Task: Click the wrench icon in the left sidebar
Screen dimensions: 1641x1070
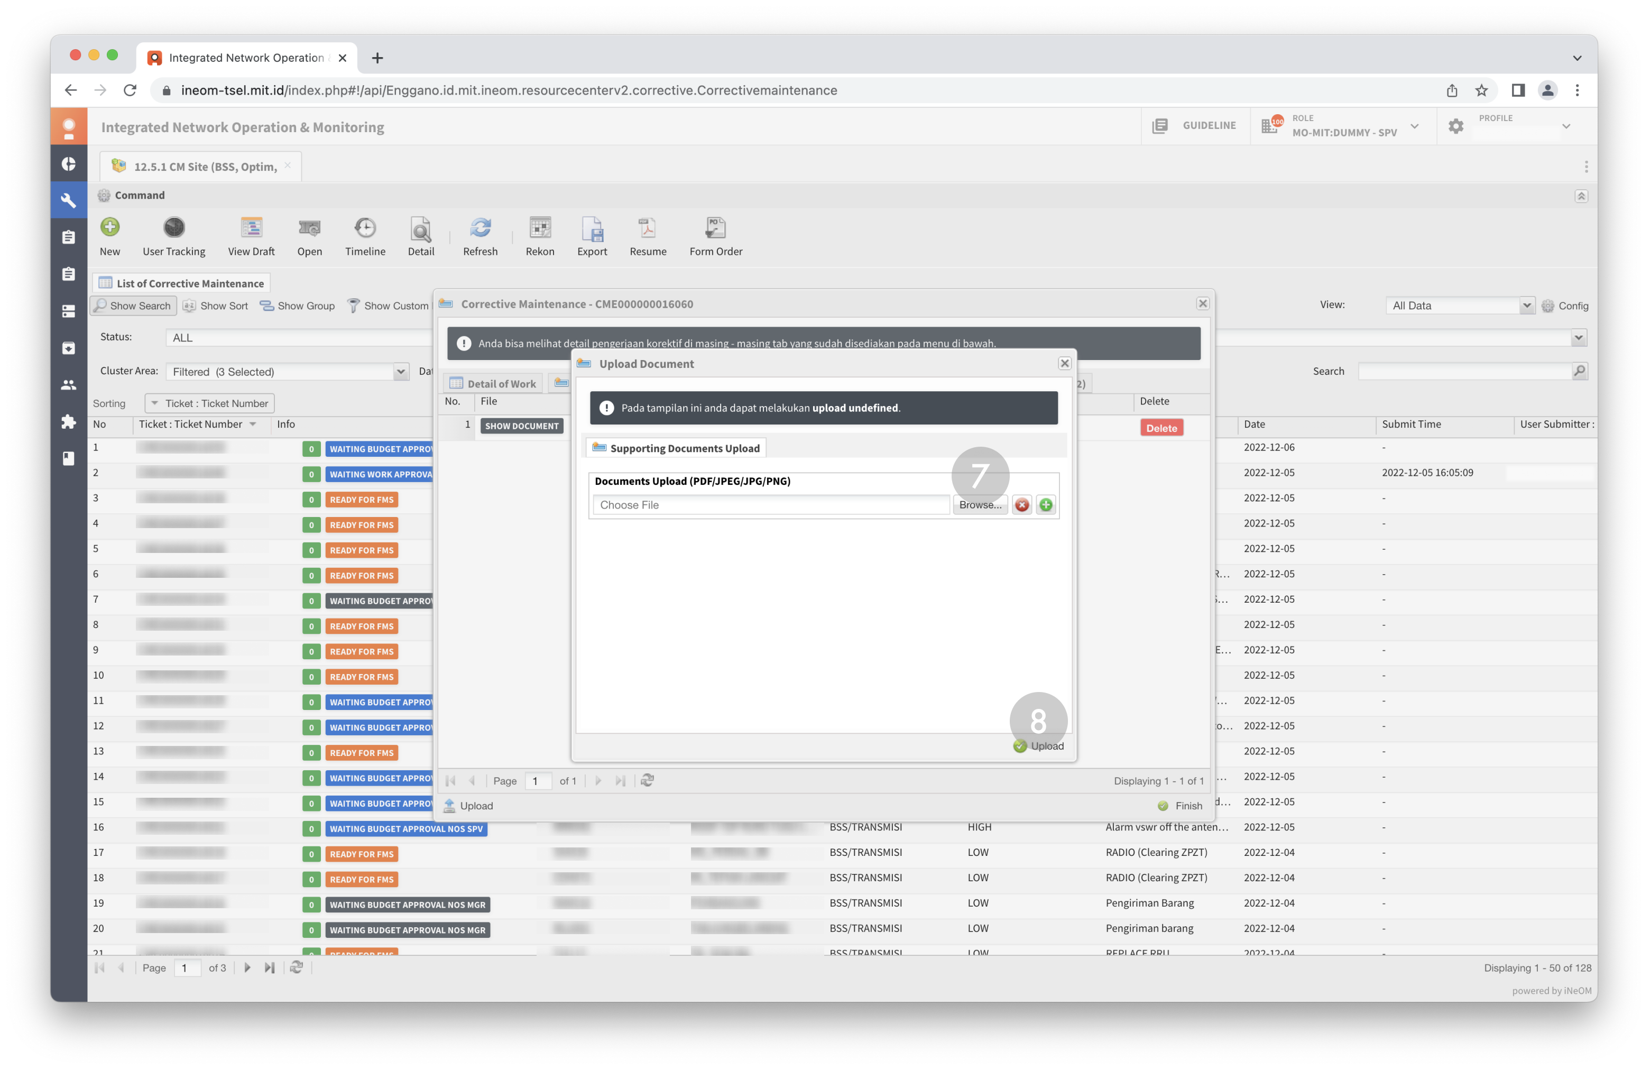Action: [x=68, y=200]
